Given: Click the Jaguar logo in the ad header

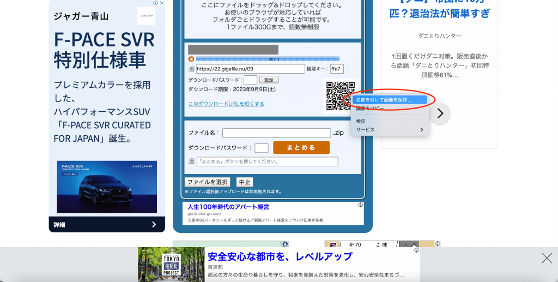Looking at the screenshot, I should [x=146, y=16].
